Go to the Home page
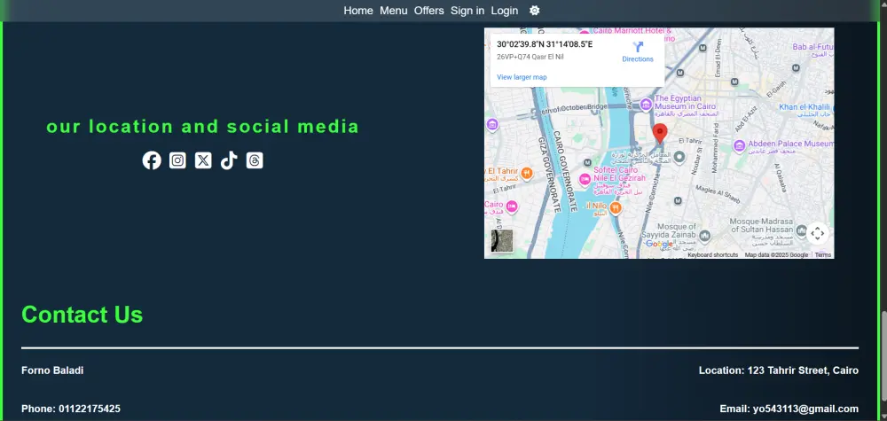 coord(358,10)
